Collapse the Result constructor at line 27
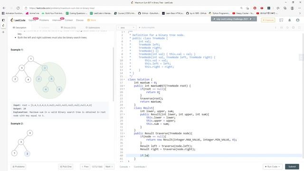This screenshot has height=171, width=304. (x=124, y=114)
